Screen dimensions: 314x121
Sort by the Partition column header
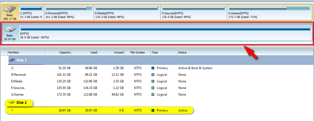26,52
